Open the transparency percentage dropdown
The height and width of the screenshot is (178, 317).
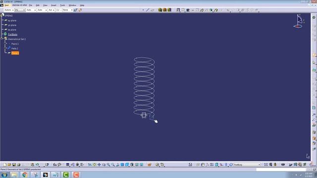coord(20,10)
